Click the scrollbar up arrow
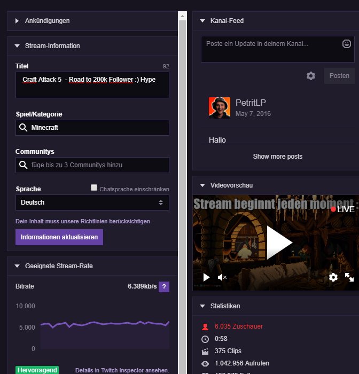359x374 pixels. coord(182,16)
